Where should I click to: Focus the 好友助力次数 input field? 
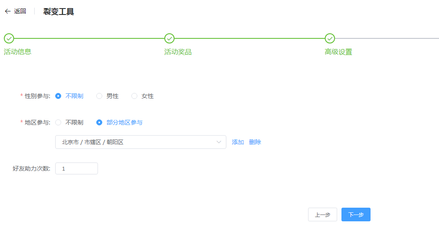pyautogui.click(x=77, y=168)
